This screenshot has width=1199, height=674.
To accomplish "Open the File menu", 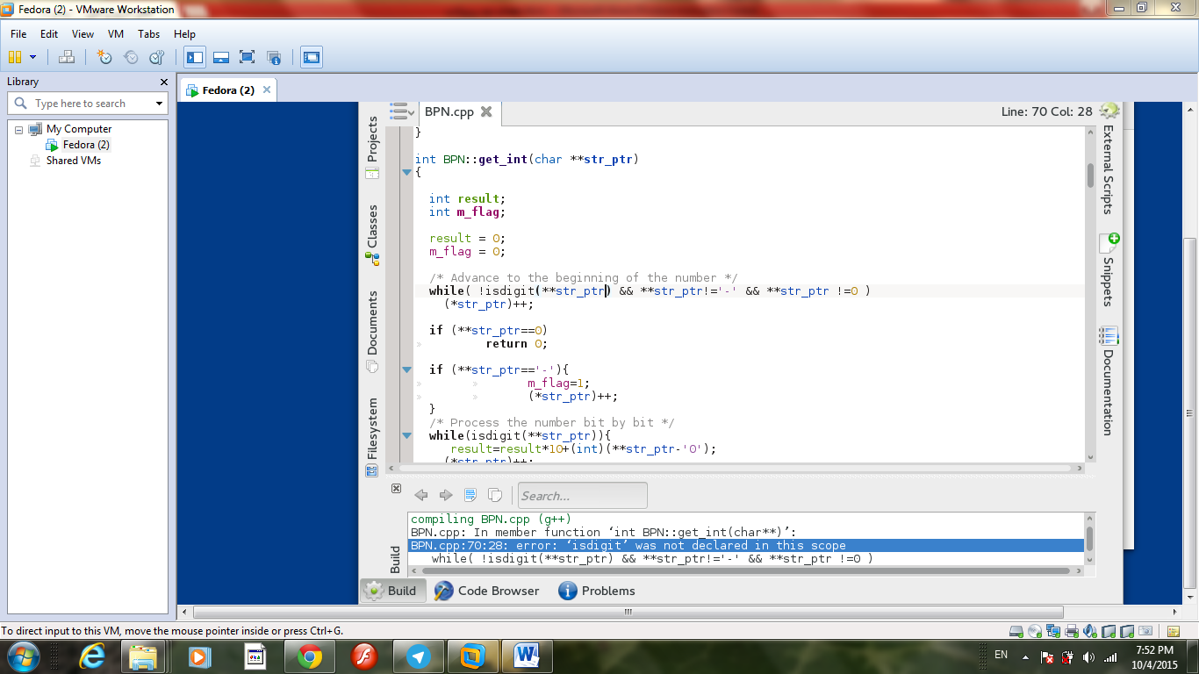I will 18,34.
